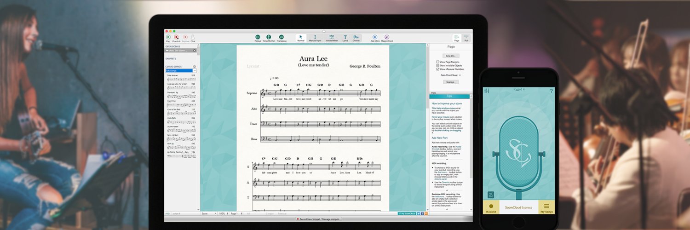Click the RSS feed icon
Screen dimensions: 690x230
pyautogui.click(x=426, y=213)
